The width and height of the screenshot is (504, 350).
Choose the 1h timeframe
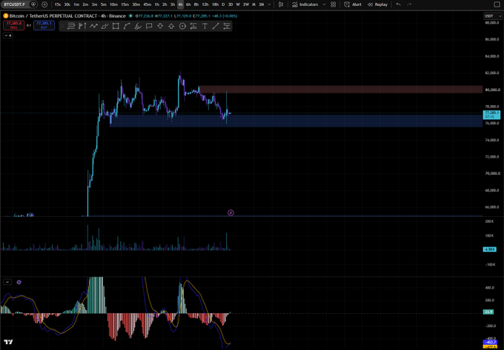pos(157,4)
